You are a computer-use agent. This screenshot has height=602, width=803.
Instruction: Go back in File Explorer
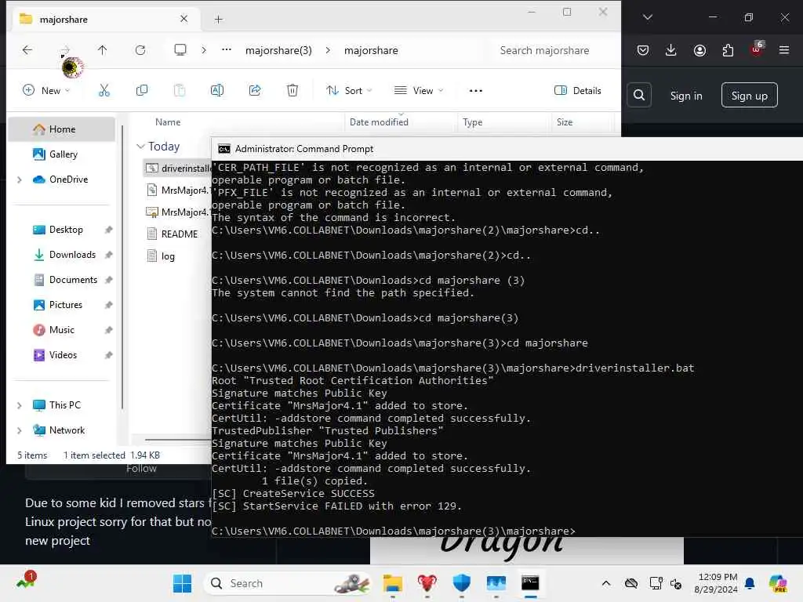tap(27, 49)
